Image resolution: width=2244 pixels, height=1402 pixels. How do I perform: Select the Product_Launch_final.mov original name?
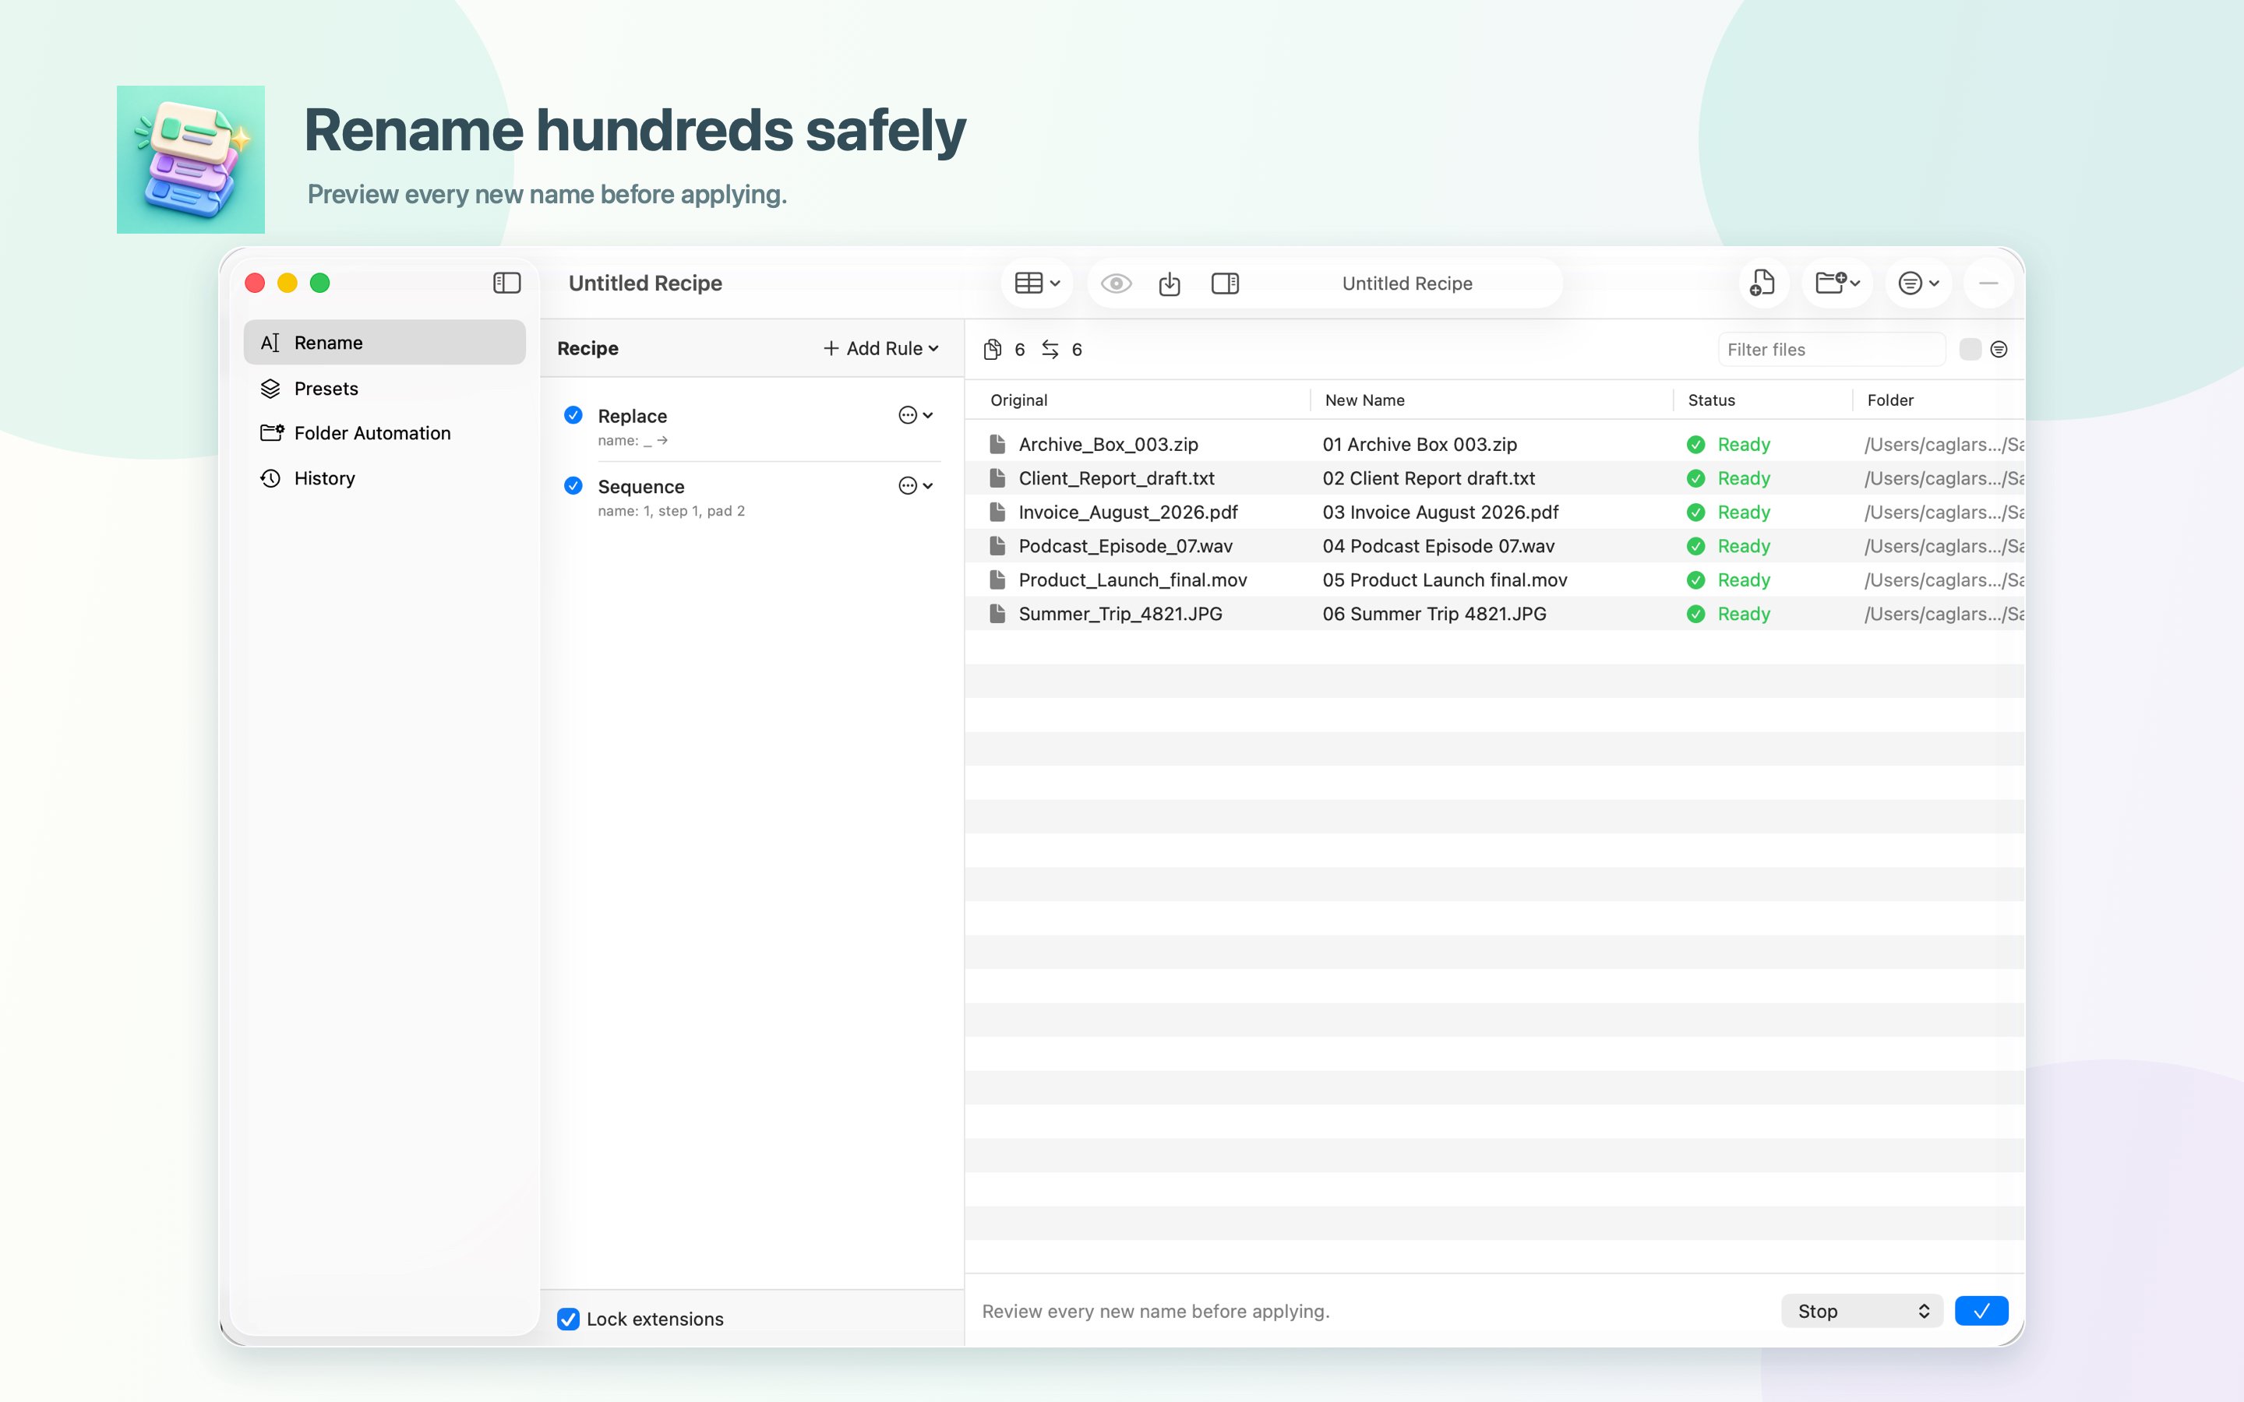[x=1132, y=580]
